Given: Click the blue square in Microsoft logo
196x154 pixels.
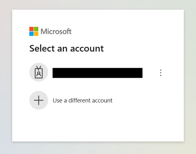Looking at the screenshot, I should (x=32, y=34).
